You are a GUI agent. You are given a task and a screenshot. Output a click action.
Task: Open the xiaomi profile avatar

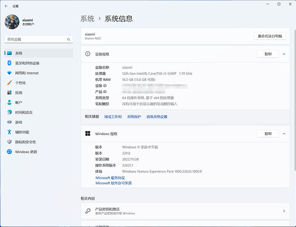(x=12, y=22)
